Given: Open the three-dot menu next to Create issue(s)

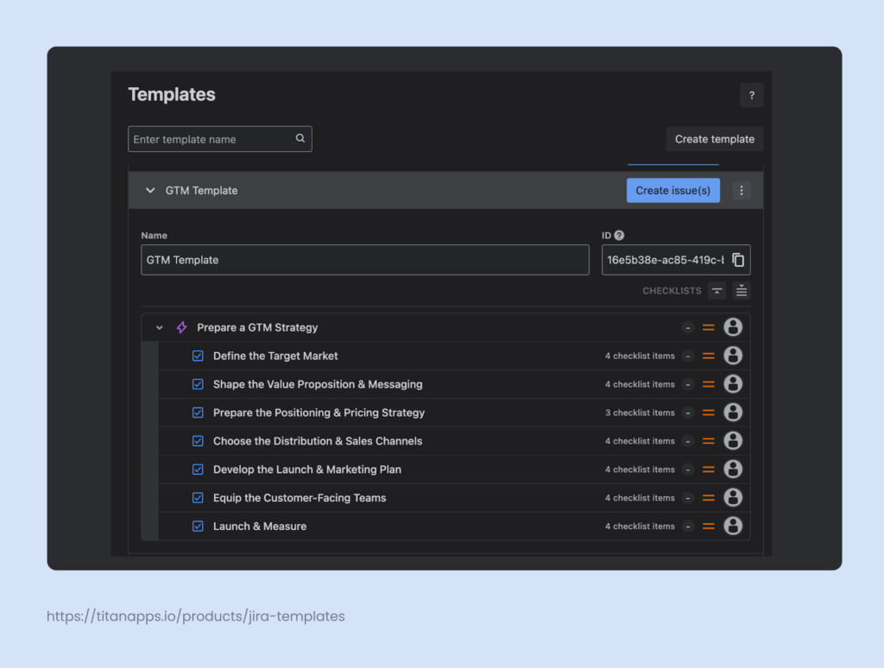Looking at the screenshot, I should point(742,190).
